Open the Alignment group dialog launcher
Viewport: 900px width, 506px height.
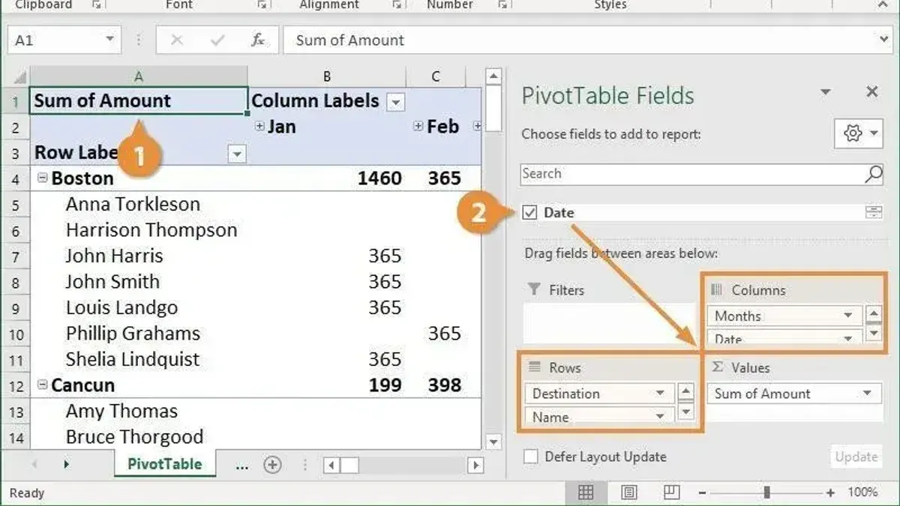(x=397, y=5)
